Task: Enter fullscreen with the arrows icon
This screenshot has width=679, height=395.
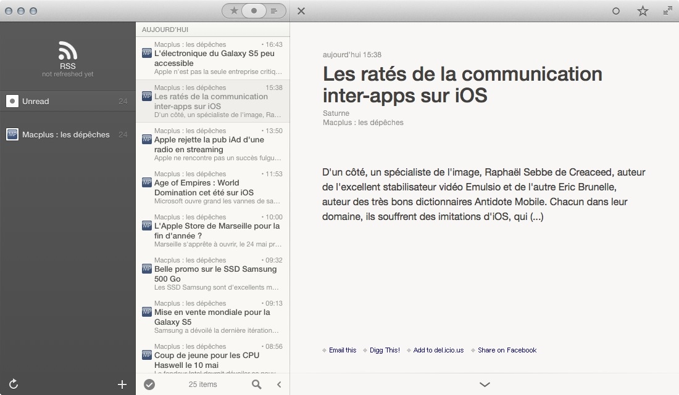Action: (x=667, y=11)
